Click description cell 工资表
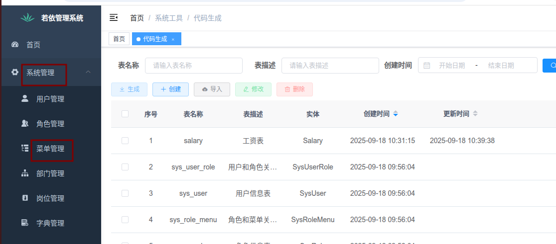The height and width of the screenshot is (244, 556). click(x=253, y=141)
